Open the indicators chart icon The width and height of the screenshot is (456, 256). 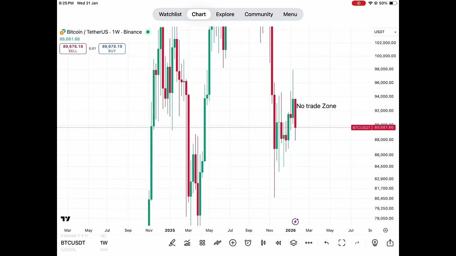(187, 243)
